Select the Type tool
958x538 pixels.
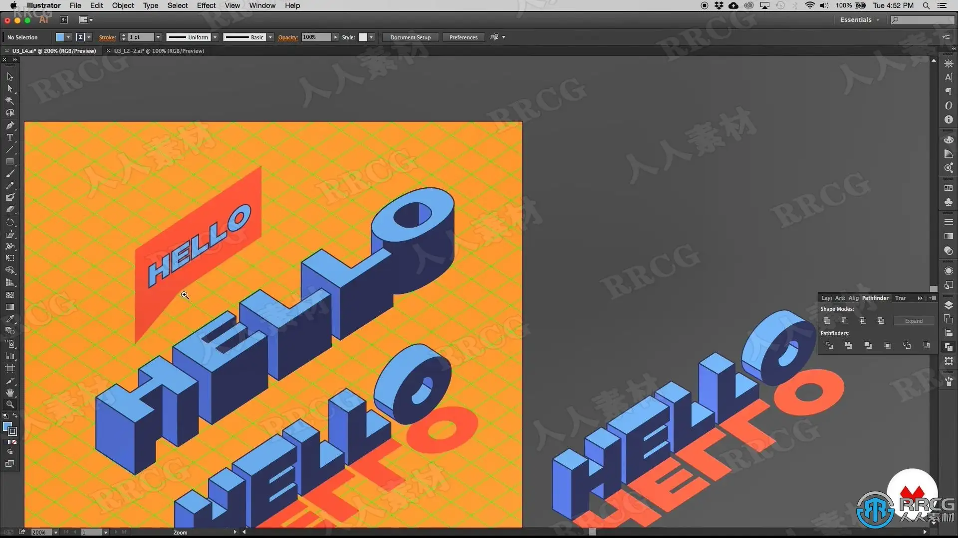click(10, 137)
